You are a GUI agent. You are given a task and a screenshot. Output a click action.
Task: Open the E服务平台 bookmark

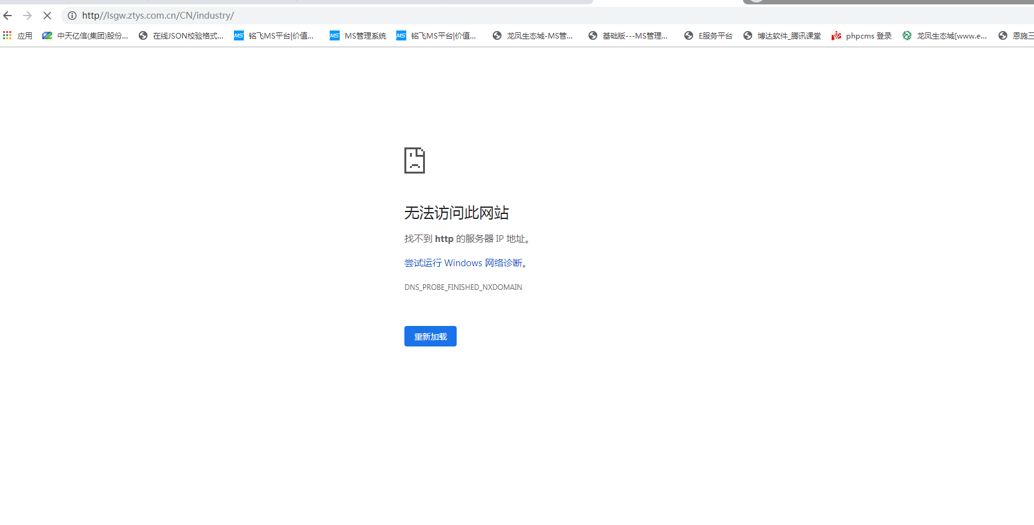pyautogui.click(x=708, y=36)
